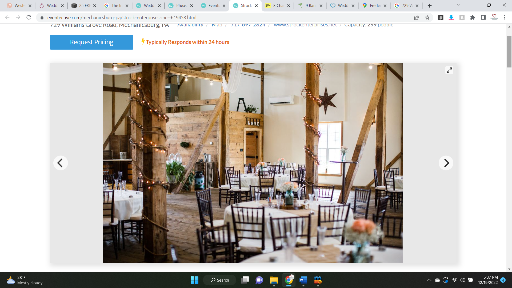Show hidden system tray icons

(x=429, y=280)
